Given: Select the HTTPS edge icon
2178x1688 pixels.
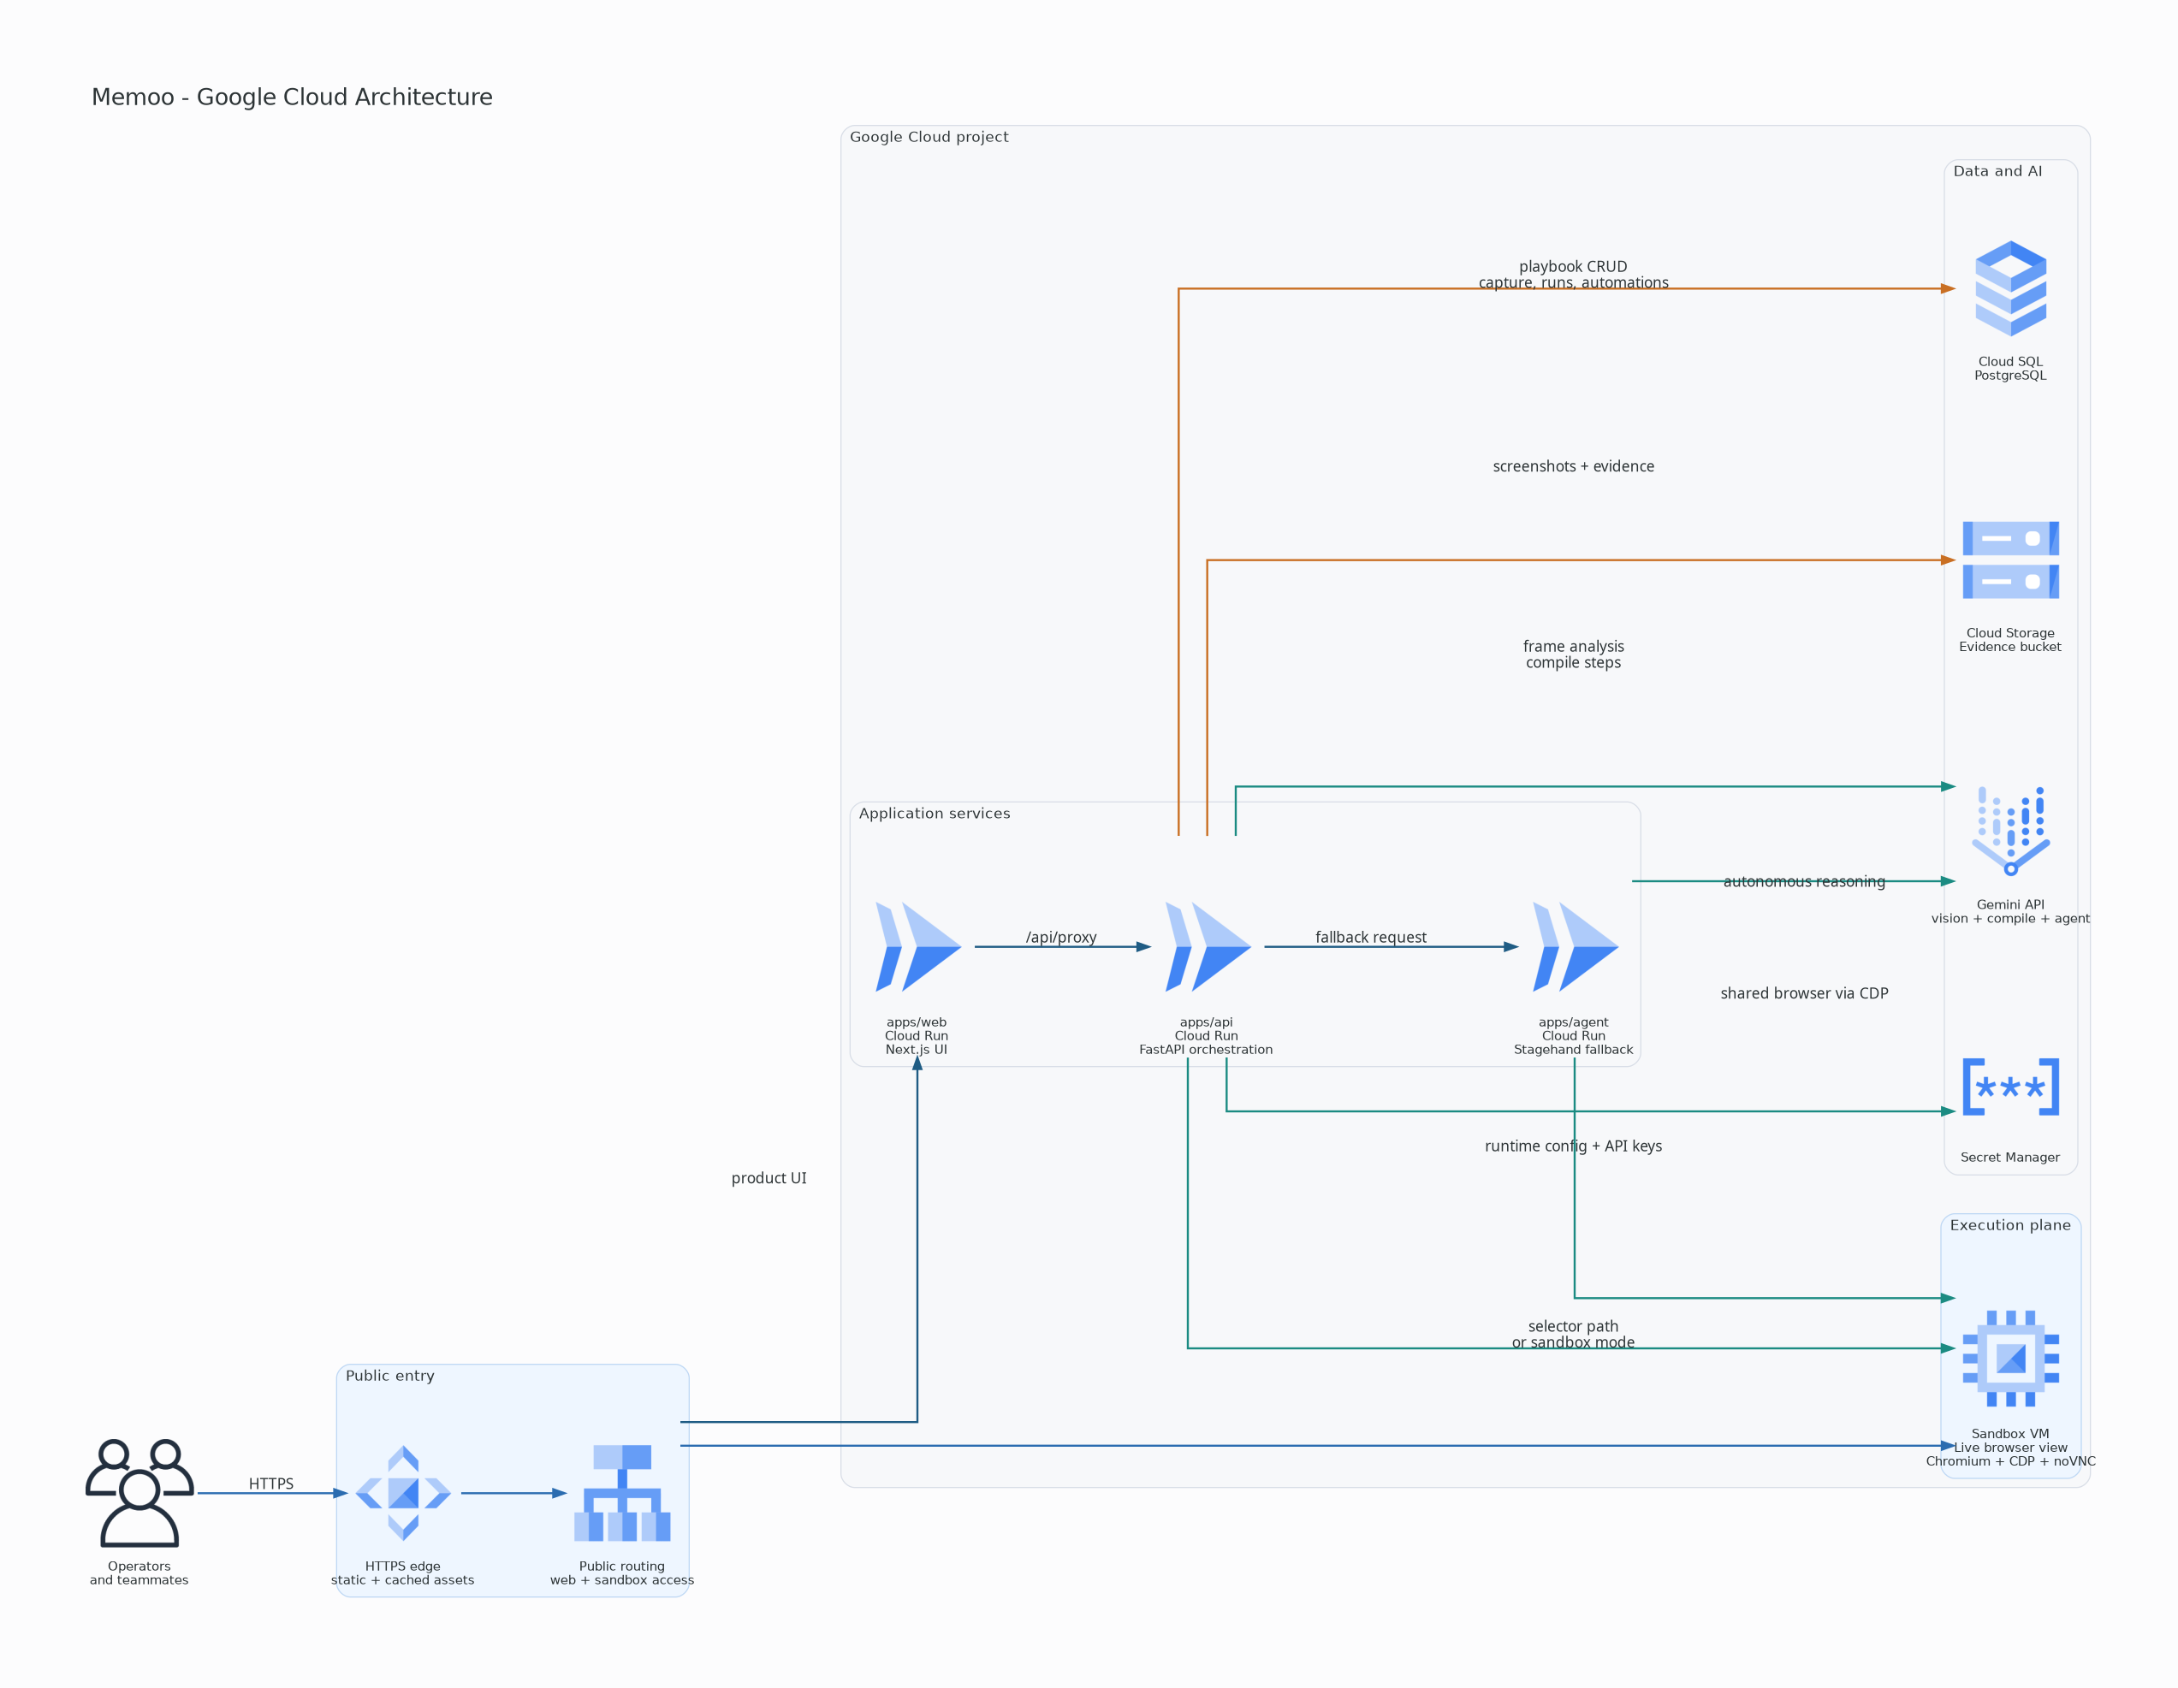Looking at the screenshot, I should pos(403,1493).
